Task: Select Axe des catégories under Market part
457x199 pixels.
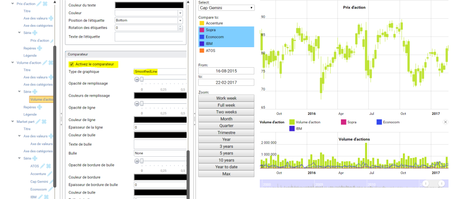Action: click(x=38, y=151)
